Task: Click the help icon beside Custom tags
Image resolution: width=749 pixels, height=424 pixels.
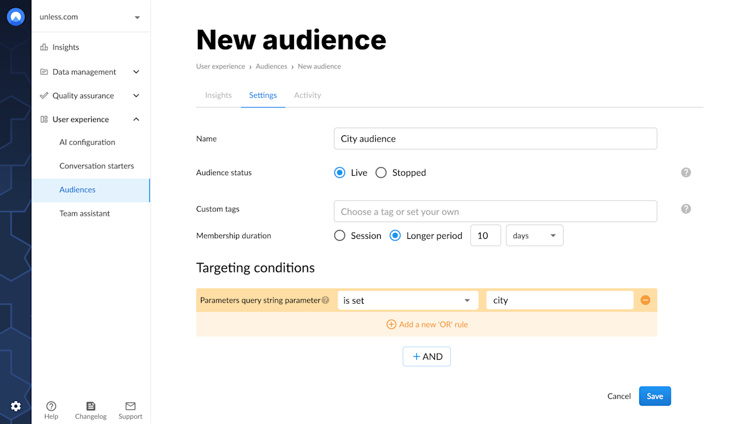Action: point(686,209)
